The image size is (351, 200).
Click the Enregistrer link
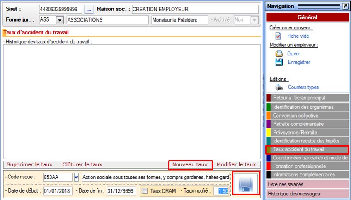pyautogui.click(x=299, y=63)
